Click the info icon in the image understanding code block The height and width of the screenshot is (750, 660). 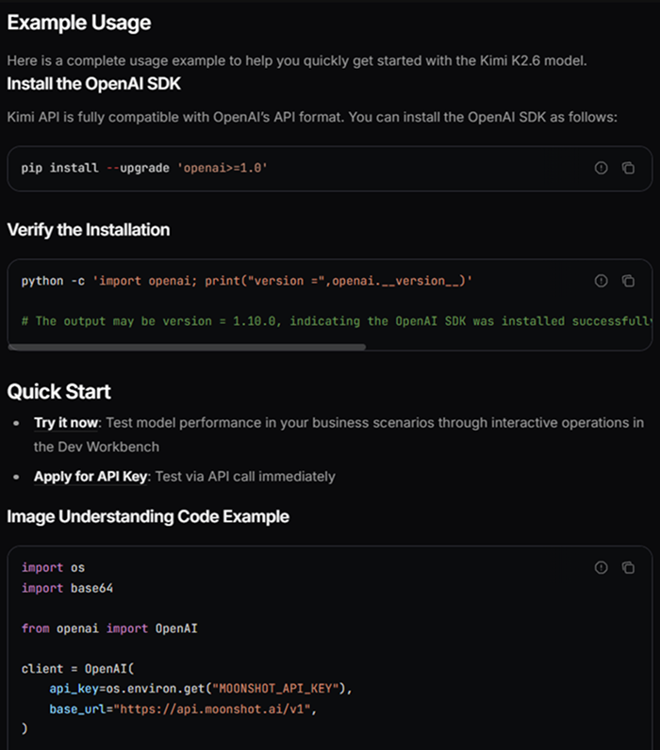[602, 568]
